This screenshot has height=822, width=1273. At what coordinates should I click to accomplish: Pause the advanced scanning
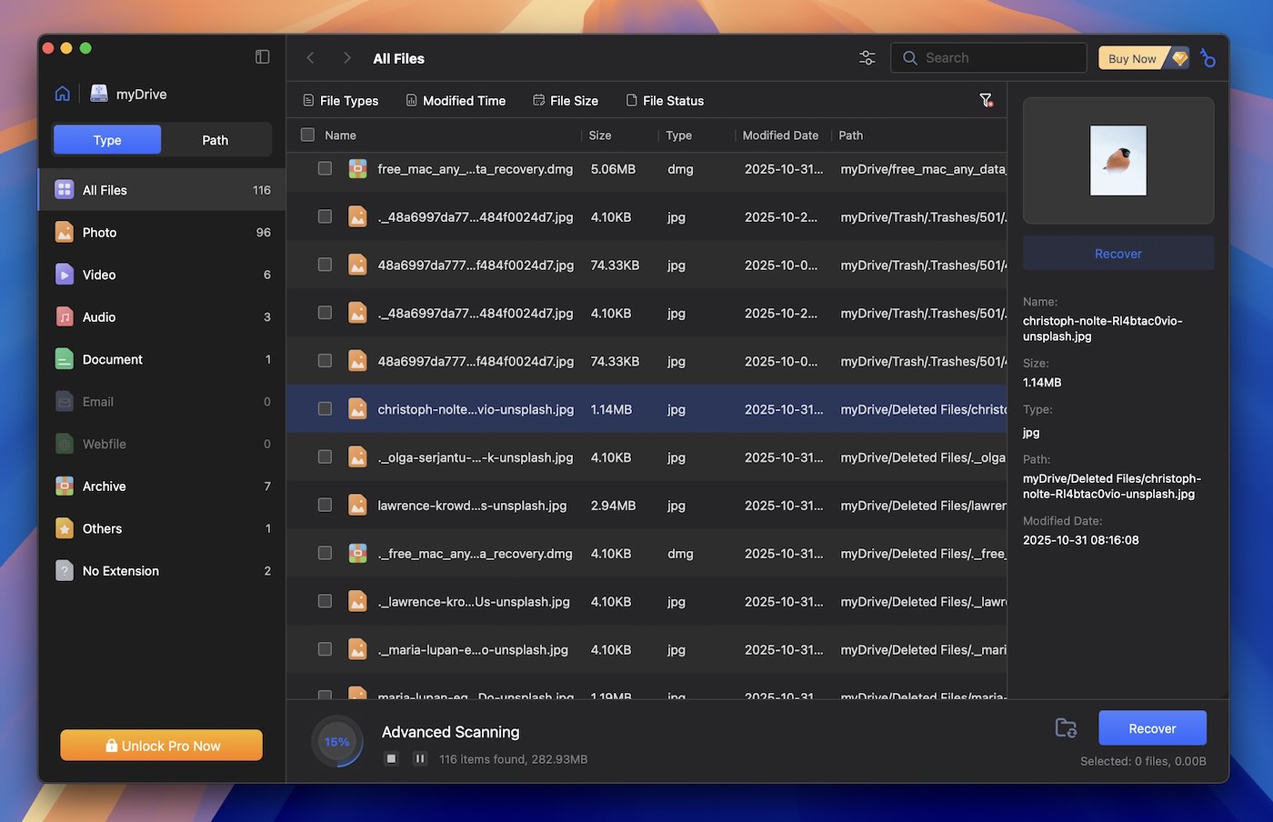(x=420, y=758)
